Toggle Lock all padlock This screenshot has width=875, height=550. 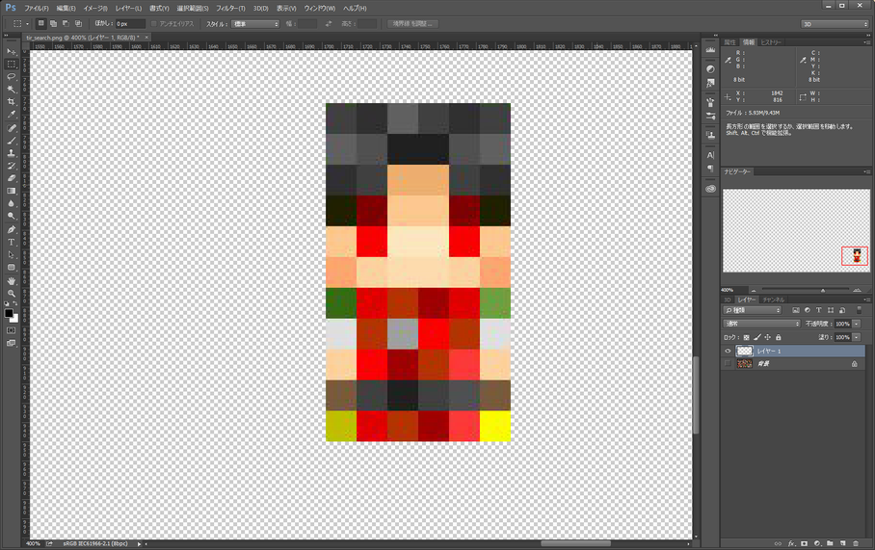click(779, 337)
